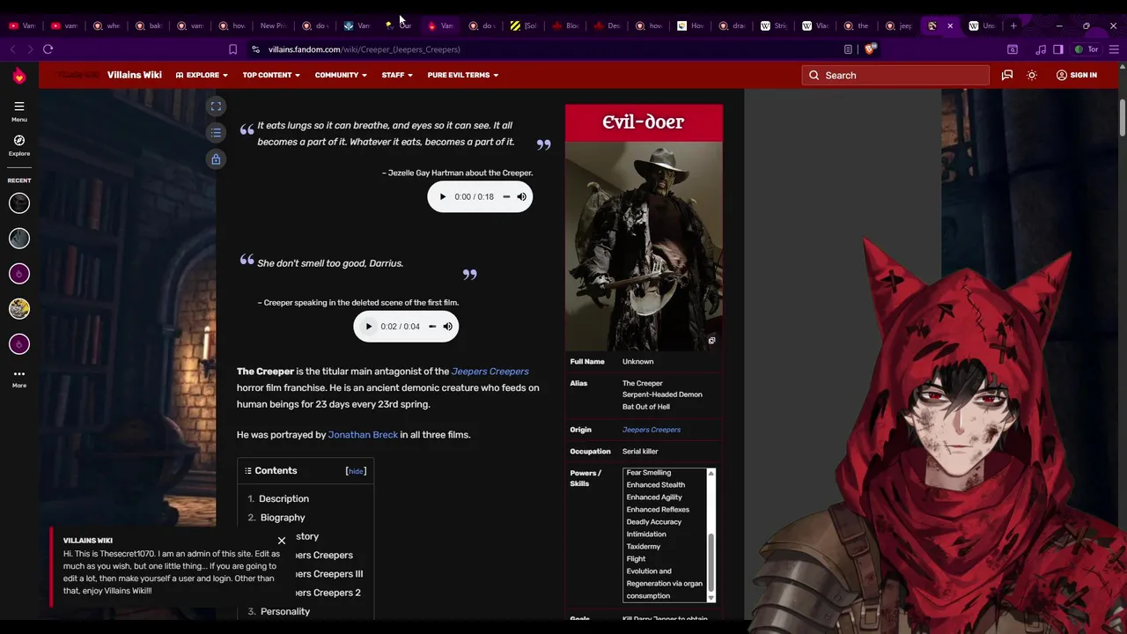Click the Sign In user icon
Image resolution: width=1127 pixels, height=634 pixels.
(1061, 76)
